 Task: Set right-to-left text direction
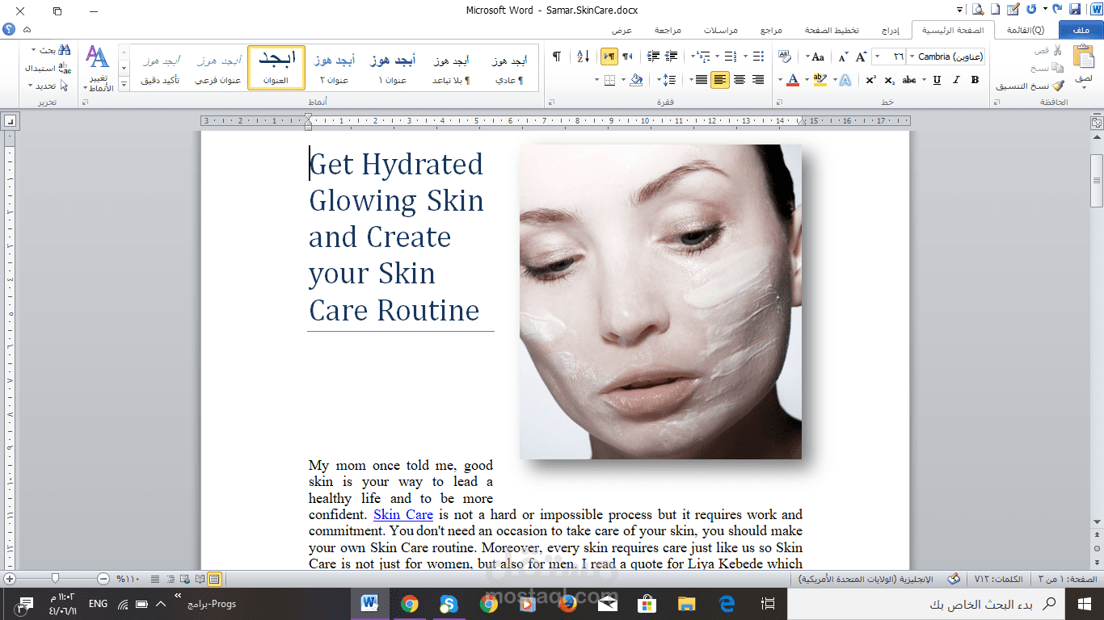(x=627, y=57)
